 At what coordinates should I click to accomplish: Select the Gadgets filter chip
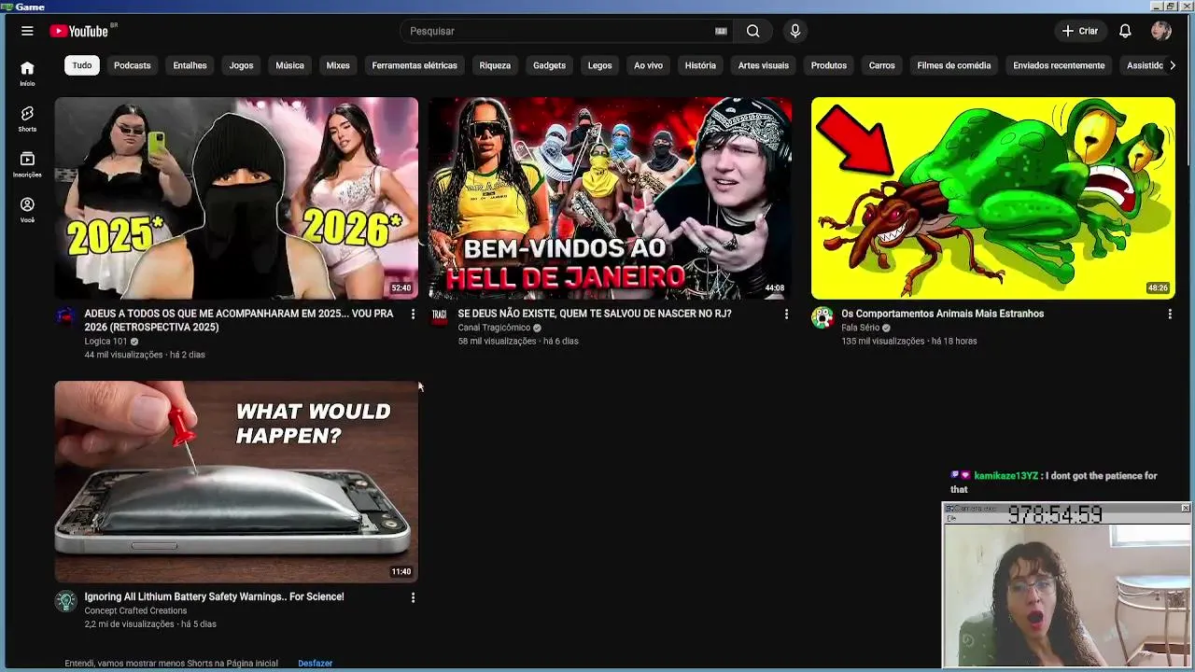point(549,65)
